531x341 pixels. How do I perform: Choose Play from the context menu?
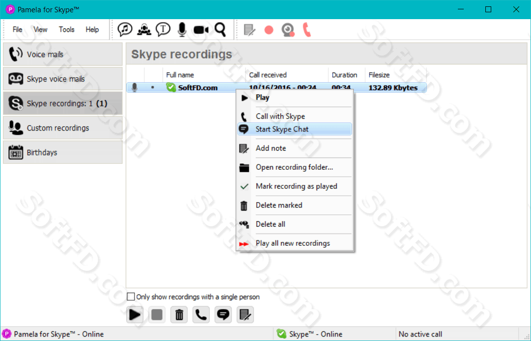294,98
